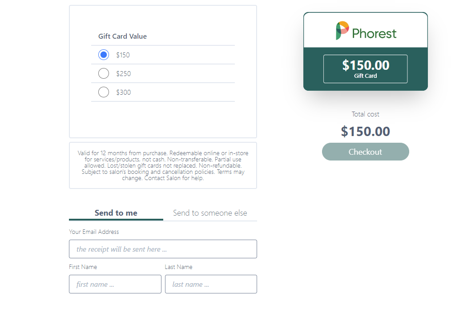The image size is (451, 317).
Task: Click the $150 value label text
Action: tap(123, 55)
